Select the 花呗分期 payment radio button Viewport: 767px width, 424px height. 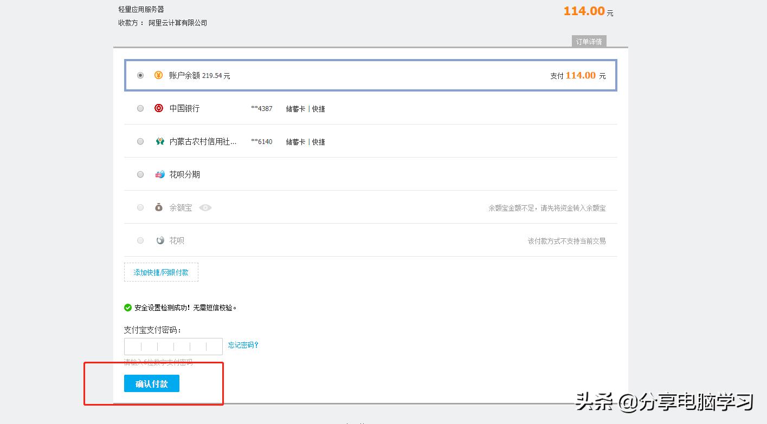(140, 174)
